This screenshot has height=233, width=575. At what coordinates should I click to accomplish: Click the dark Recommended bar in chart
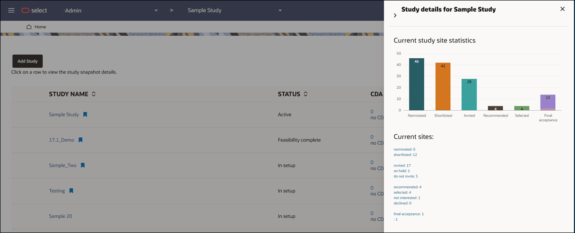click(495, 108)
